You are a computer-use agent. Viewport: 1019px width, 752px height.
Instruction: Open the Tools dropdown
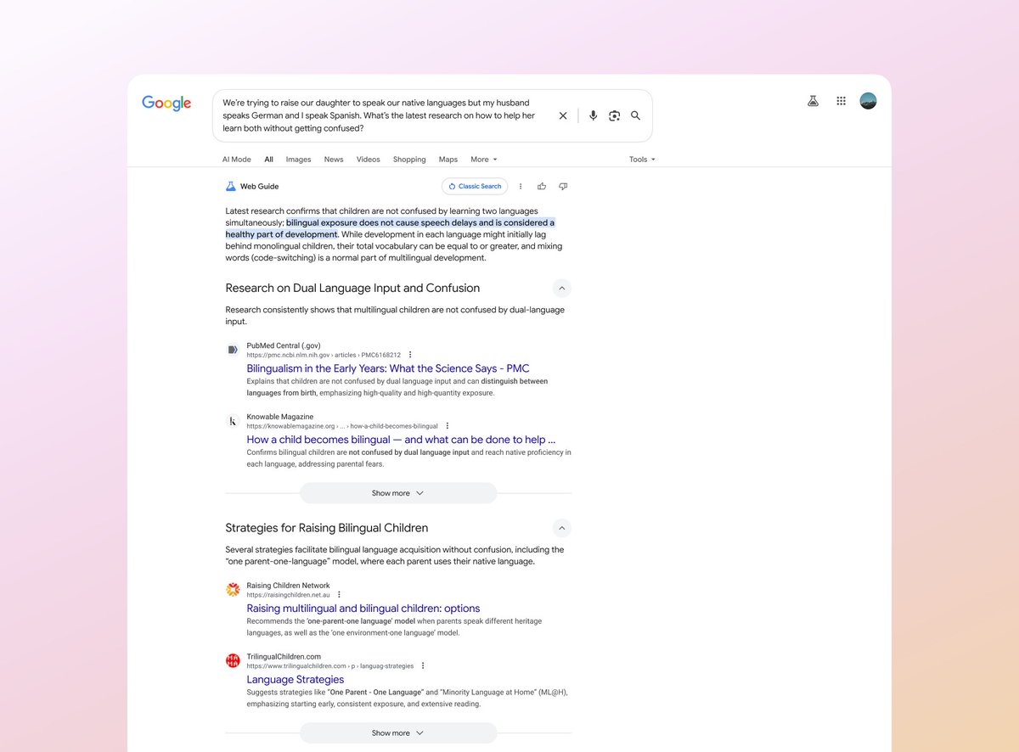641,159
